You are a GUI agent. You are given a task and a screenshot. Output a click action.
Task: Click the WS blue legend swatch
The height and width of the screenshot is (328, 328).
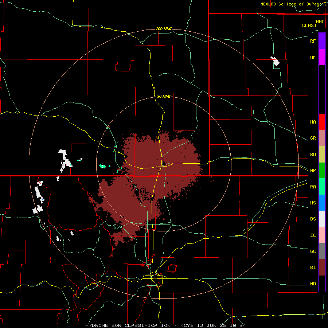tap(322, 203)
